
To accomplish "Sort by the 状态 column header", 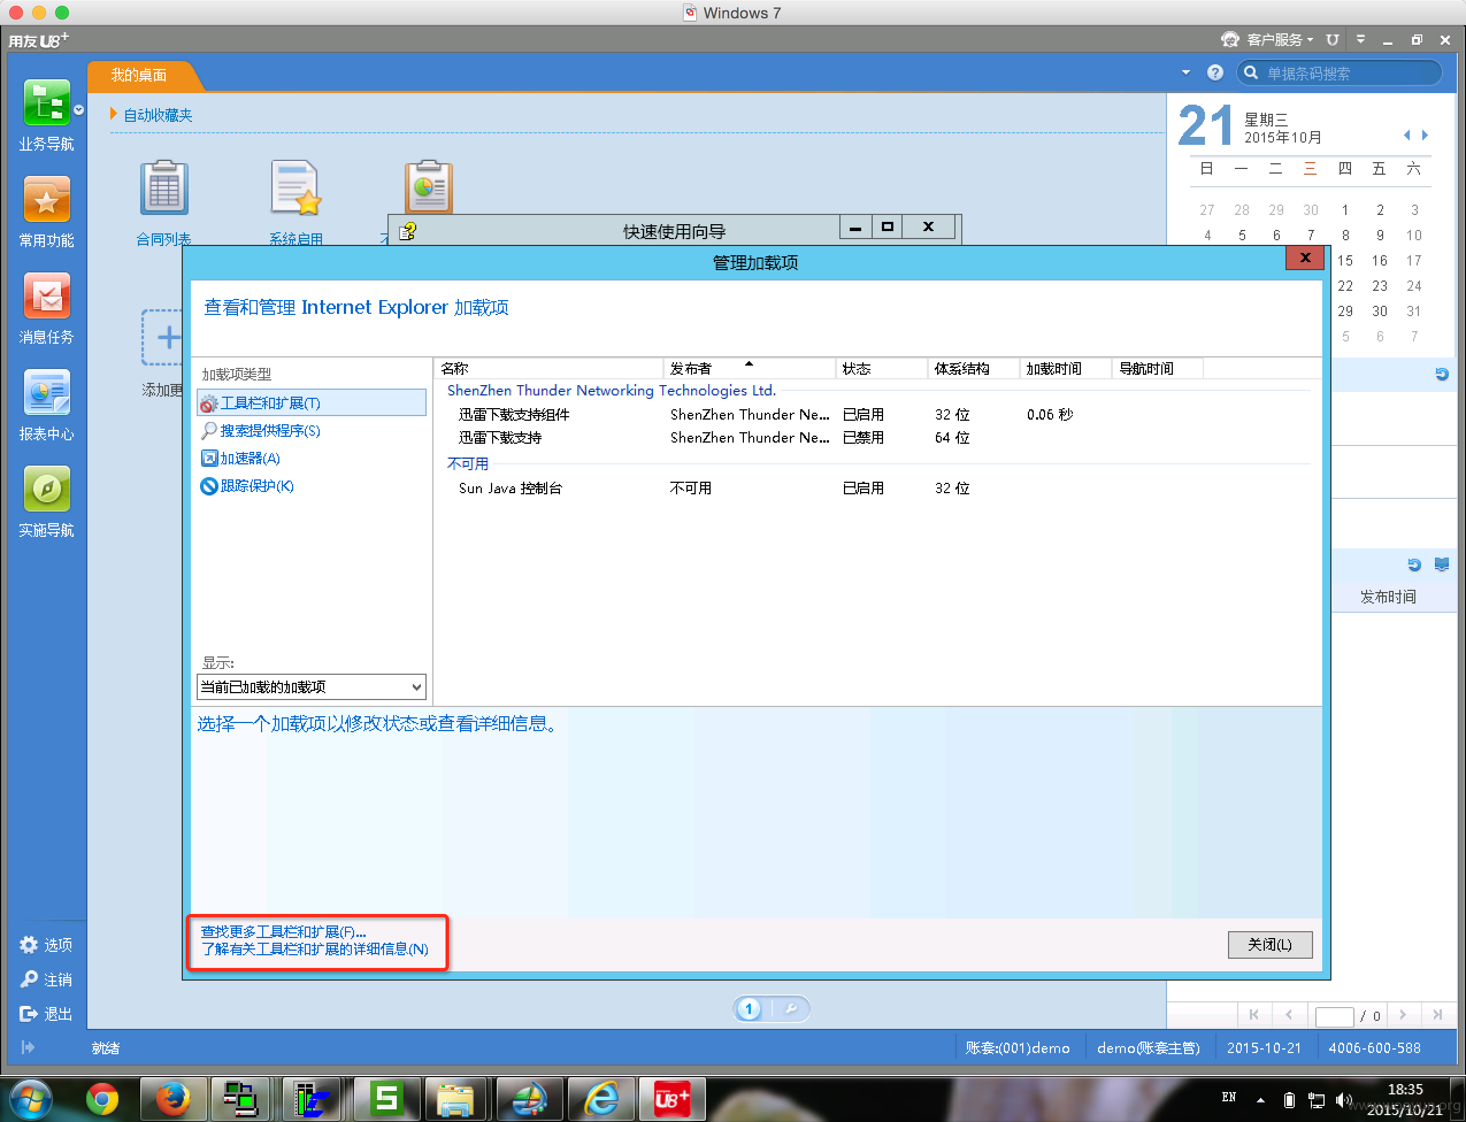I will point(881,368).
